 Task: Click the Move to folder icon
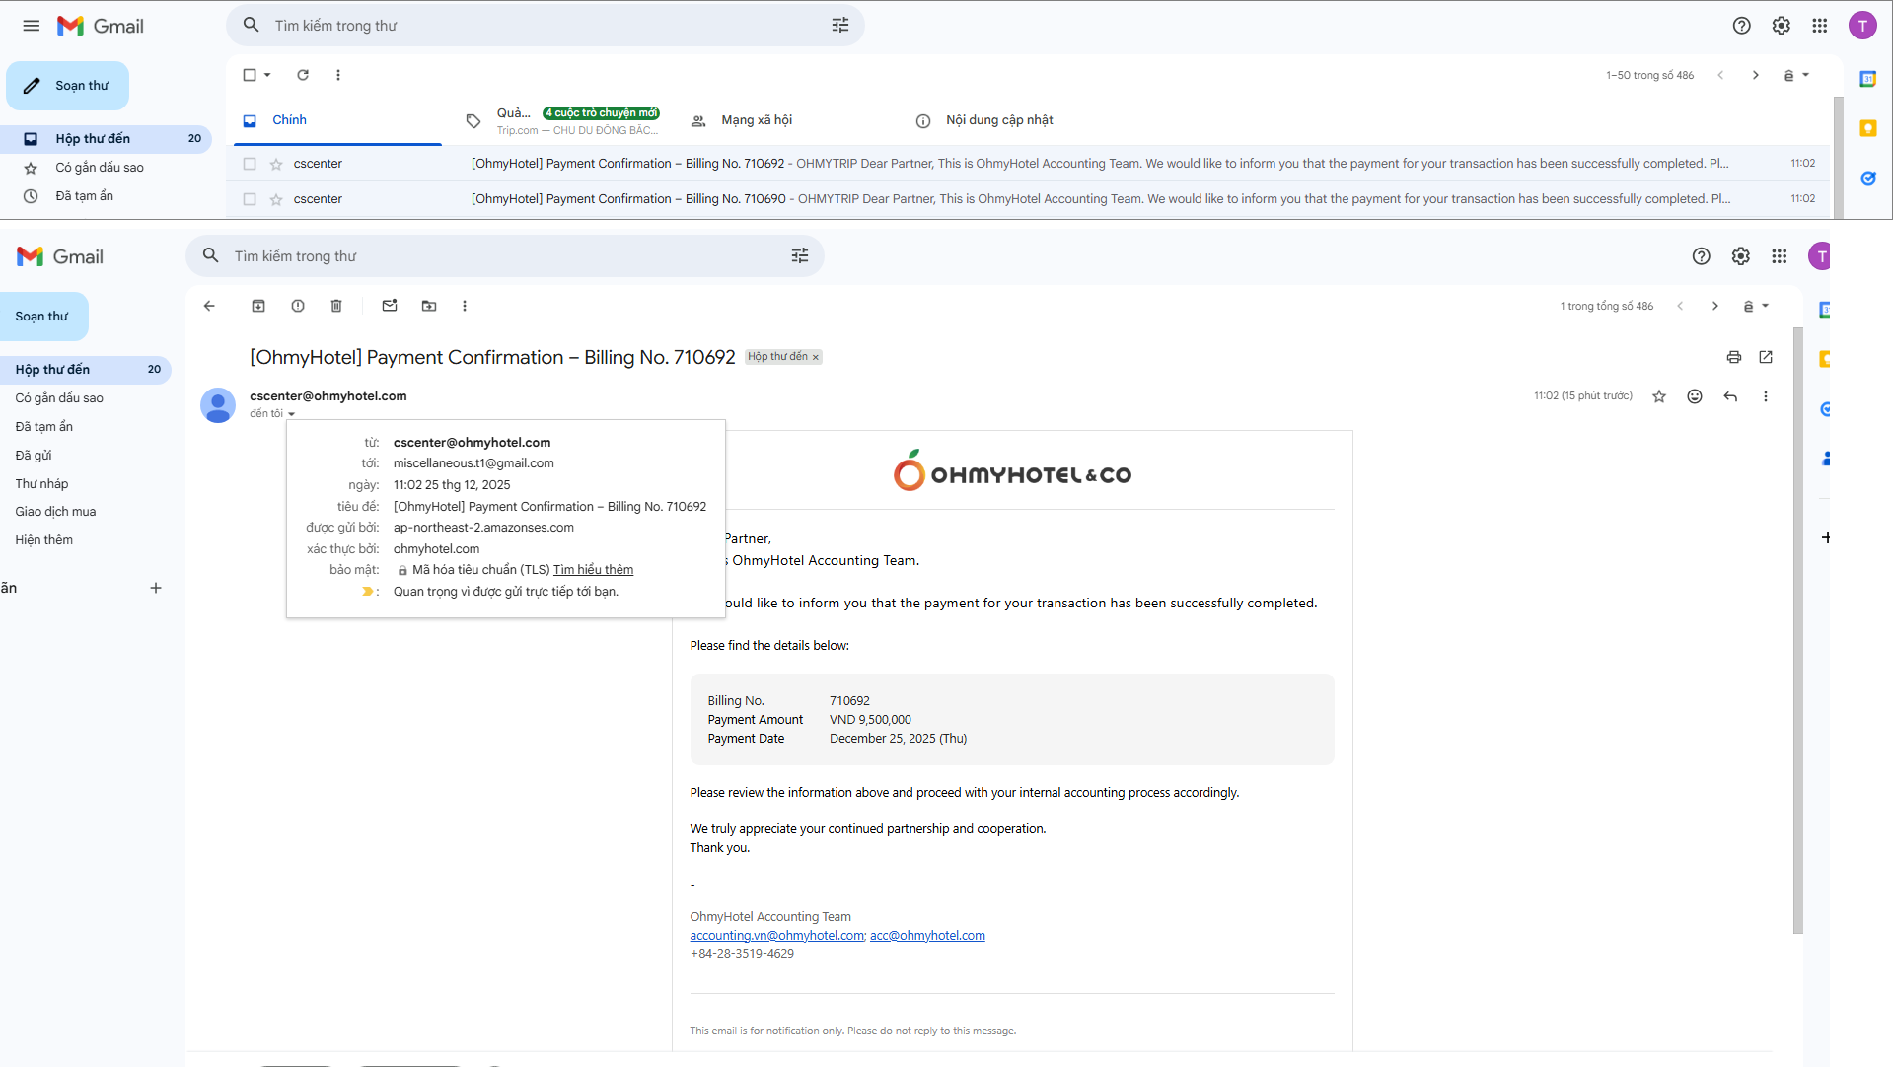click(x=429, y=306)
